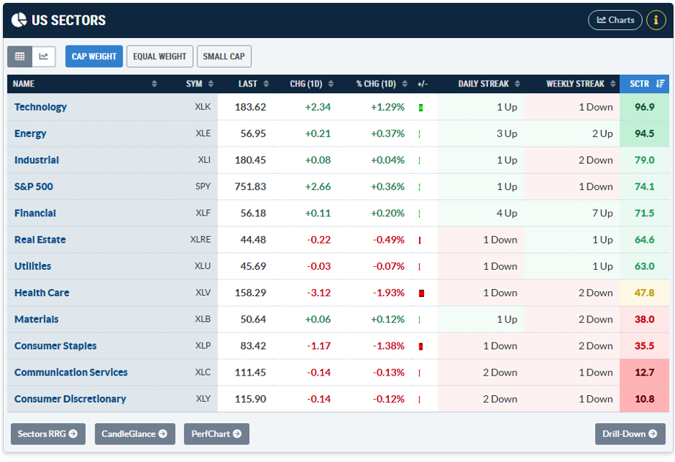Sort by Weekly Streak column arrows
The image size is (675, 462).
pos(613,84)
